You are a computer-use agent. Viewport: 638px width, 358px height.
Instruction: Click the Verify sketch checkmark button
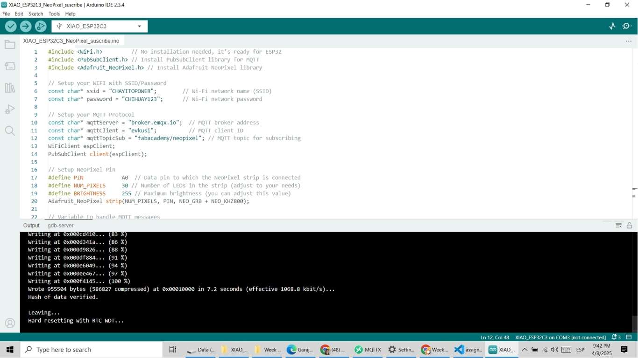[11, 27]
